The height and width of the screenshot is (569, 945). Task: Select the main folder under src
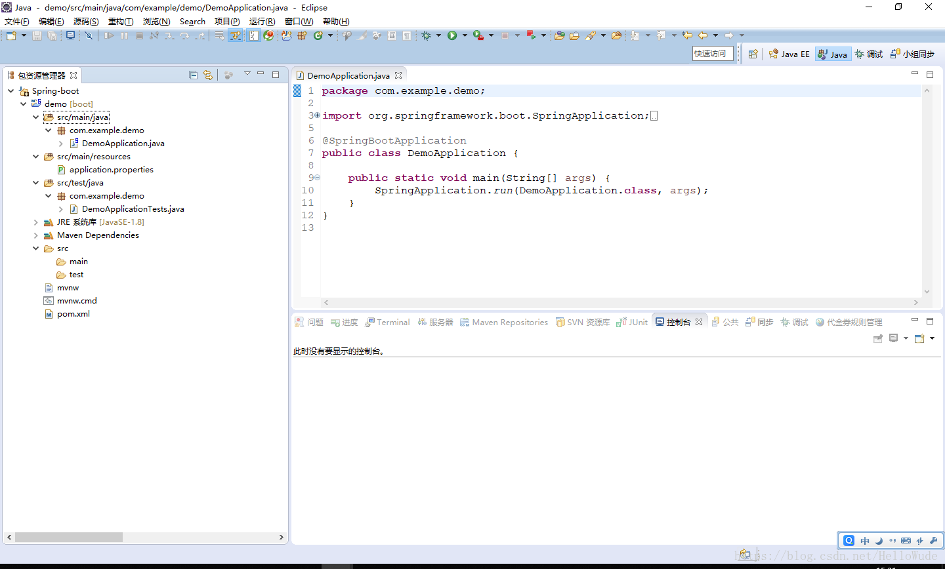click(72, 262)
